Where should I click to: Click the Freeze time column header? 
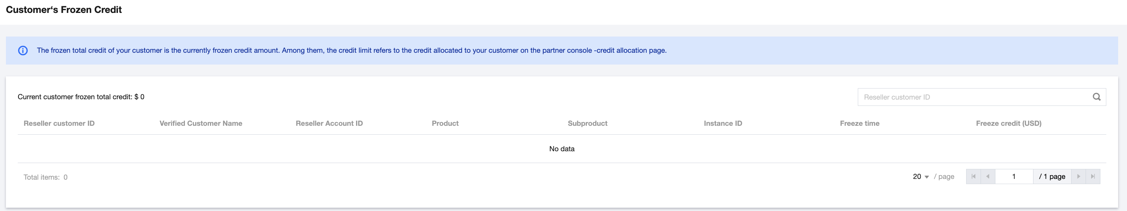pos(859,123)
